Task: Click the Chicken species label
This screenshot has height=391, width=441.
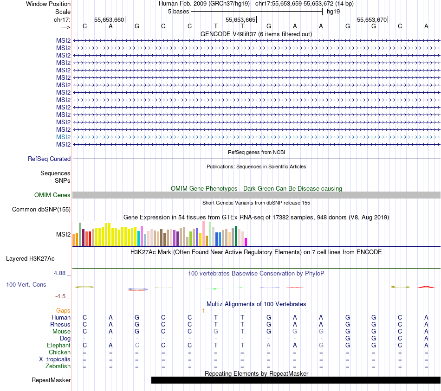Action: click(x=59, y=352)
